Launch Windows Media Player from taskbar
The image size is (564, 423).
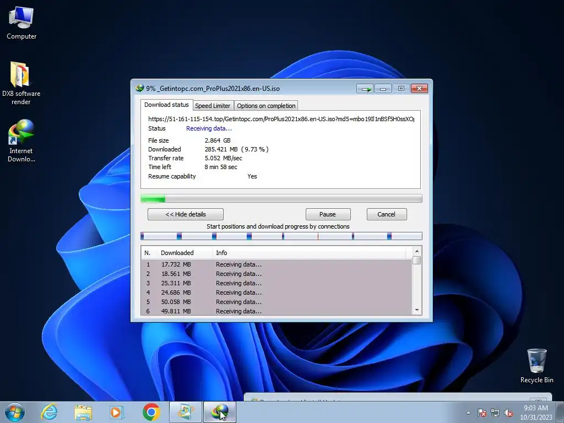[117, 412]
